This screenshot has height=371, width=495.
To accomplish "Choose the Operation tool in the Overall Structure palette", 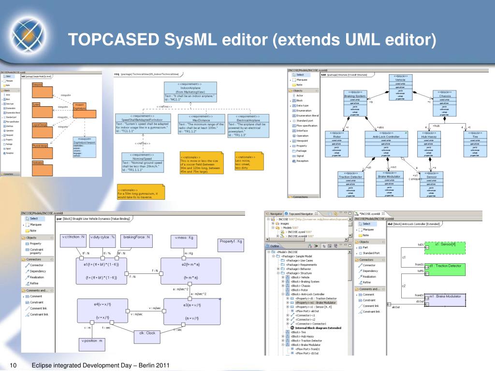I will click(x=300, y=136).
